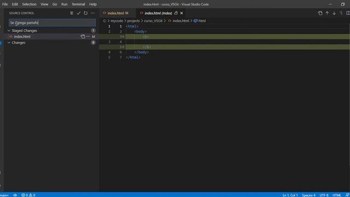Unstage index.html with the minus icon
The height and width of the screenshot is (197, 350).
(x=88, y=37)
